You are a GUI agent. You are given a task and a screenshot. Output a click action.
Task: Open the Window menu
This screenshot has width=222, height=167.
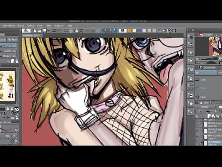(59, 26)
